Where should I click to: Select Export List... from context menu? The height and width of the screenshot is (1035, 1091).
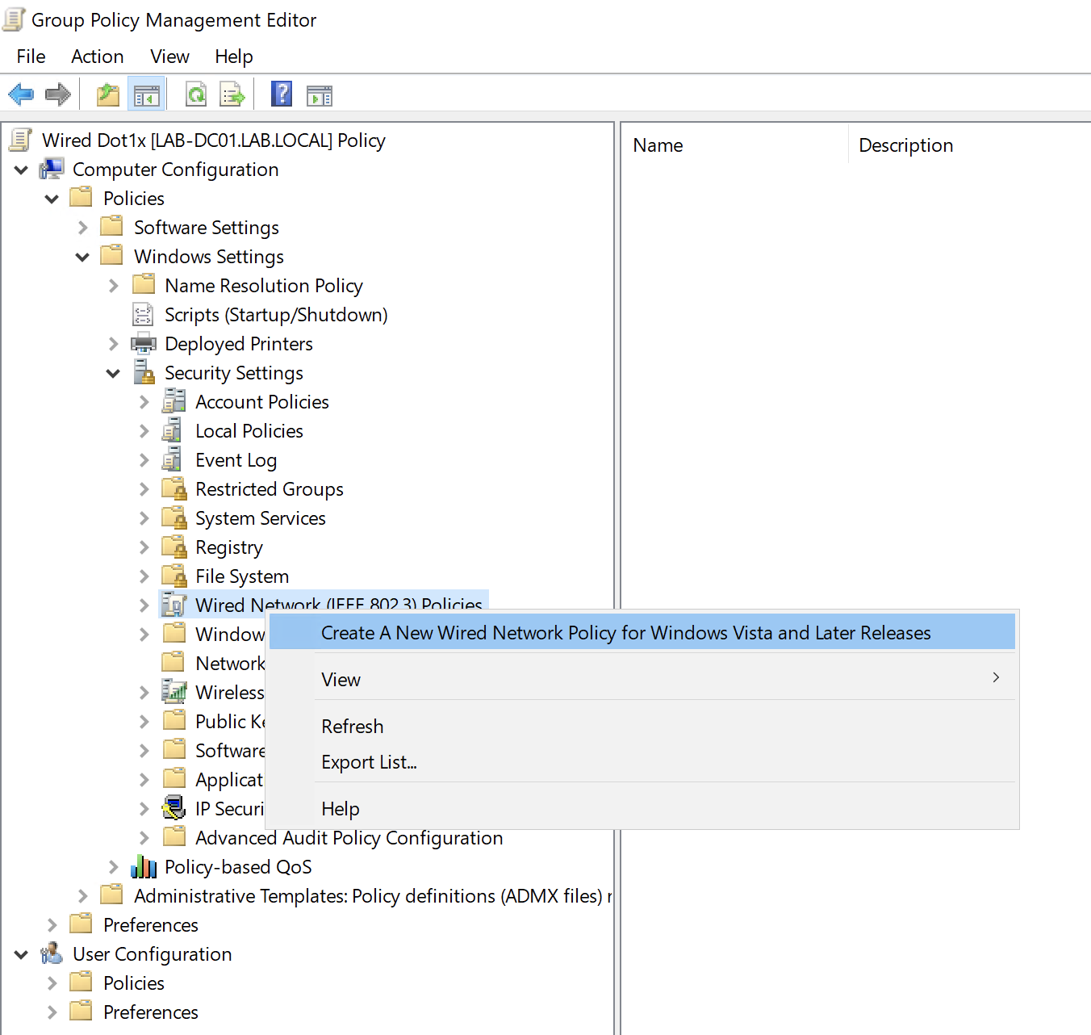click(369, 762)
